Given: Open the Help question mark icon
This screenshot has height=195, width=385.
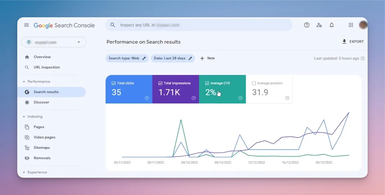Looking at the screenshot, I should 306,25.
